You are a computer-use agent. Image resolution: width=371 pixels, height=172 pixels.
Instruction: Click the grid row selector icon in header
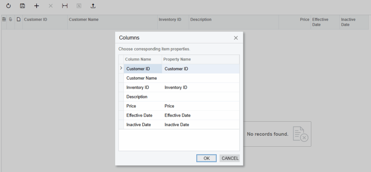[4, 20]
